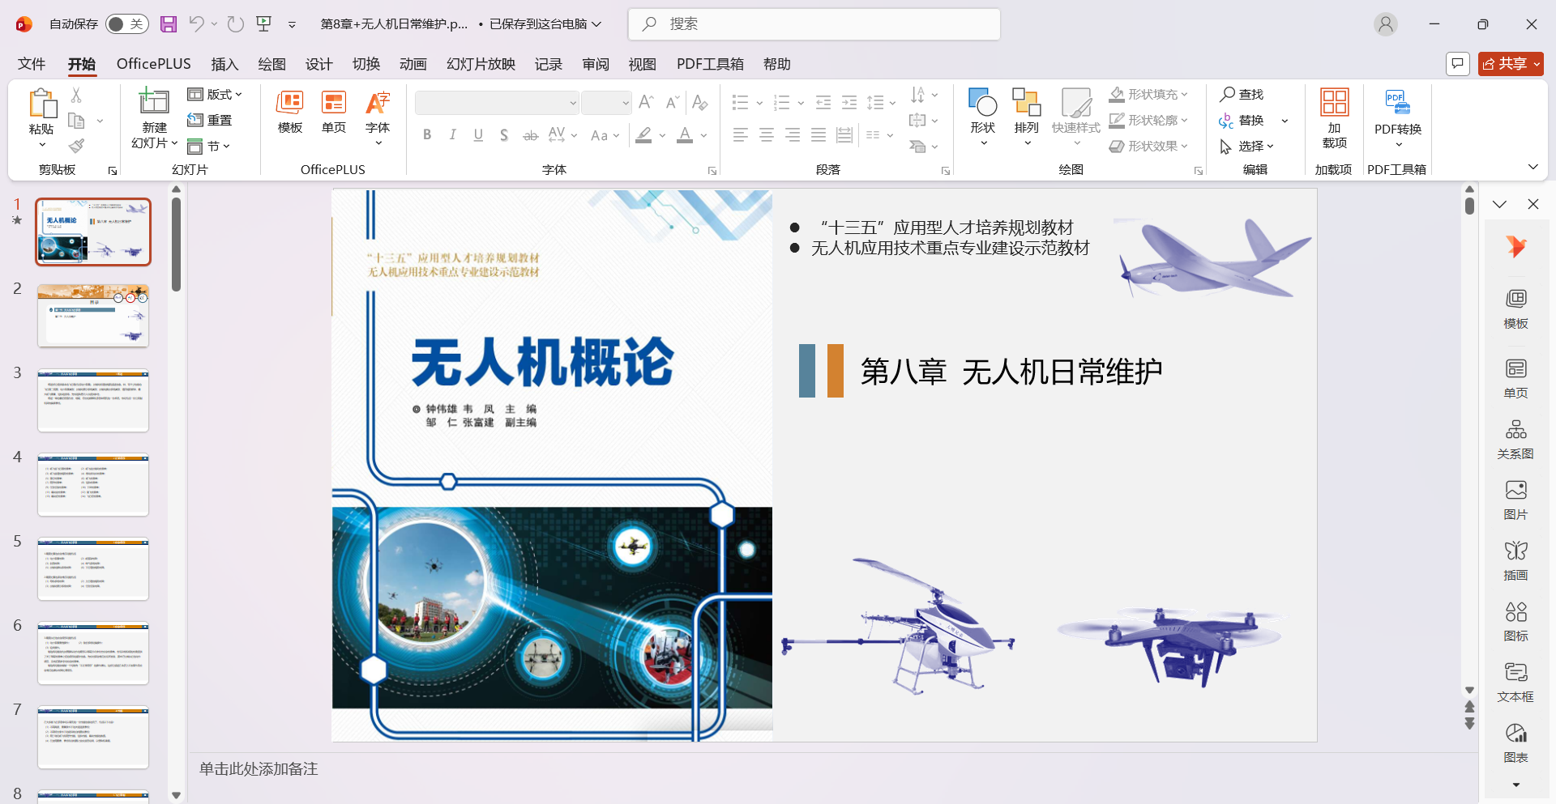The width and height of the screenshot is (1556, 804).
Task: Undo the last action
Action: [x=196, y=24]
